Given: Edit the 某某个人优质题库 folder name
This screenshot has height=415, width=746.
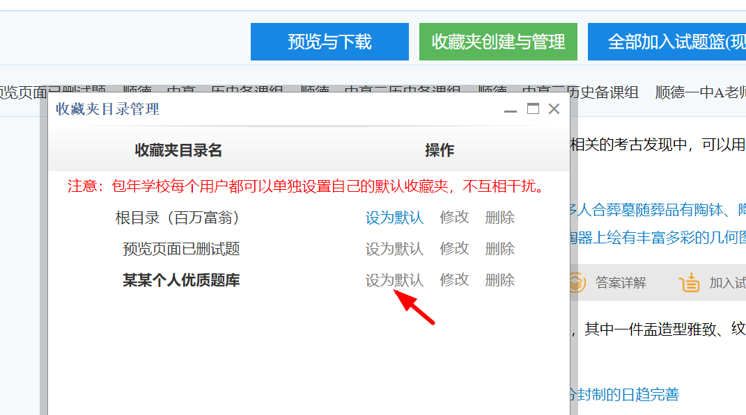Looking at the screenshot, I should pyautogui.click(x=454, y=280).
